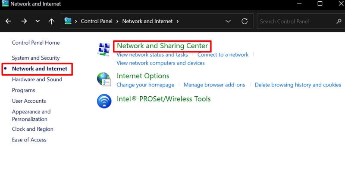Go up one level arrow
Screen dimensions: 345x187
click(x=51, y=21)
